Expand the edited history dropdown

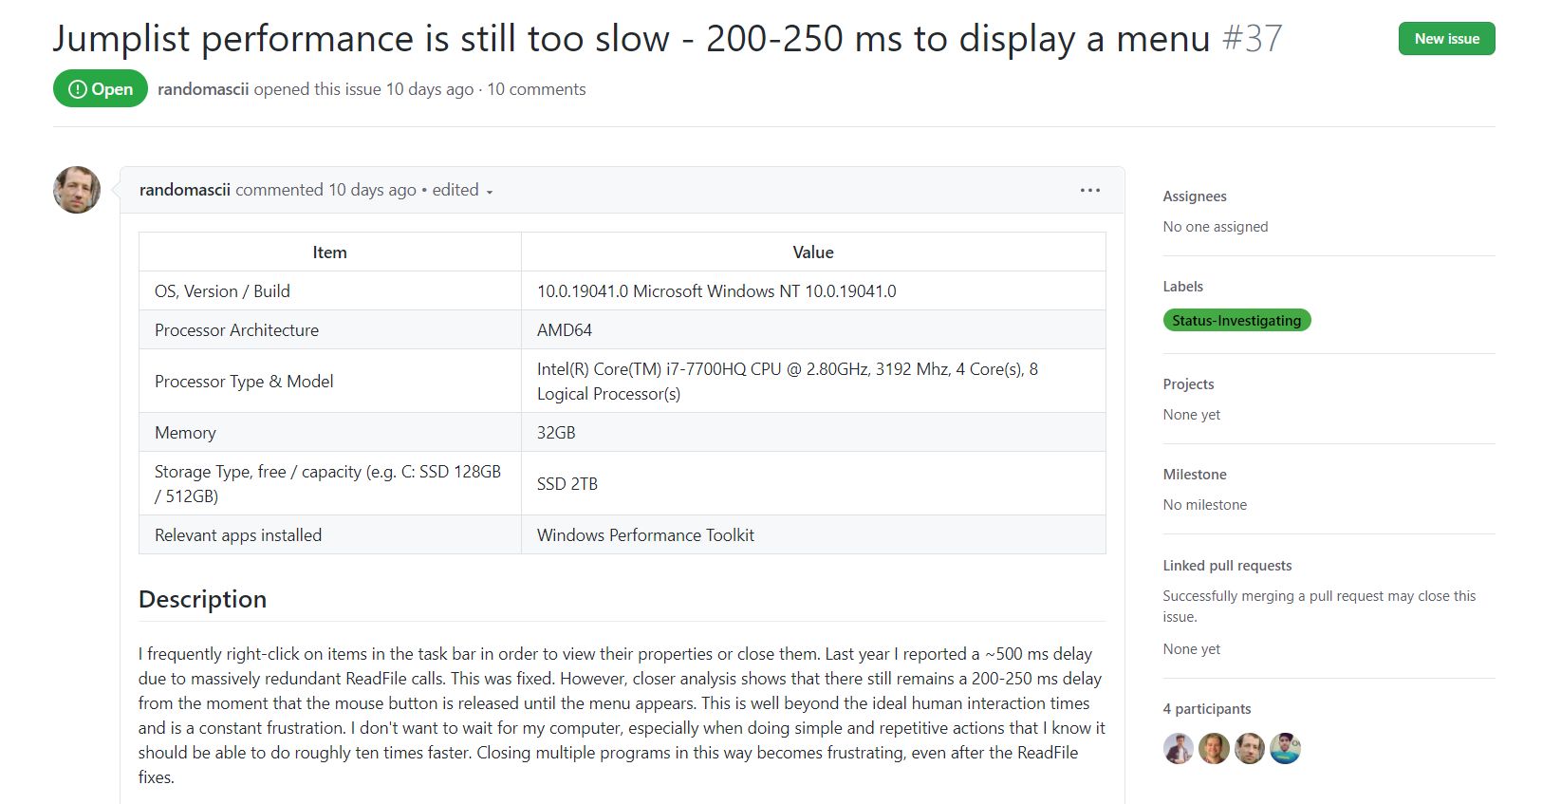(464, 190)
